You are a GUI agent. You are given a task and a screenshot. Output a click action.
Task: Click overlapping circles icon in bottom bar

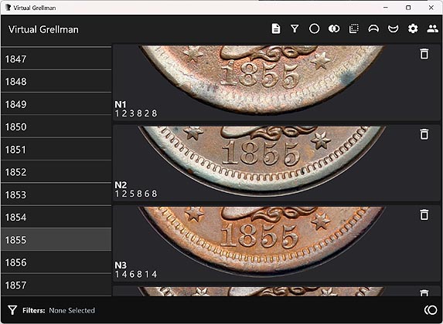[431, 310]
